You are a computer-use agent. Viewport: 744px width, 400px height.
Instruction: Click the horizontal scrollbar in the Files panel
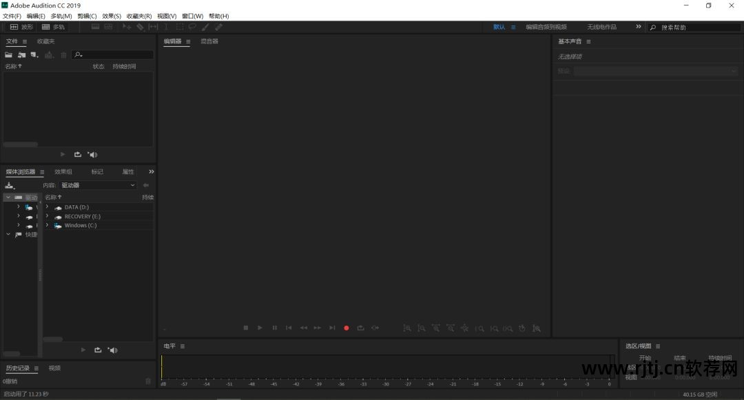[x=21, y=145]
